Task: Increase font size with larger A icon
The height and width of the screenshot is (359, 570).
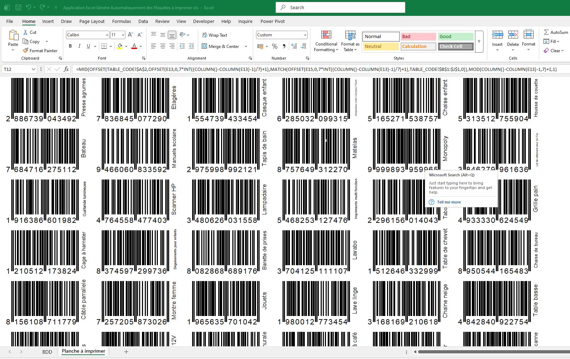Action: point(130,35)
